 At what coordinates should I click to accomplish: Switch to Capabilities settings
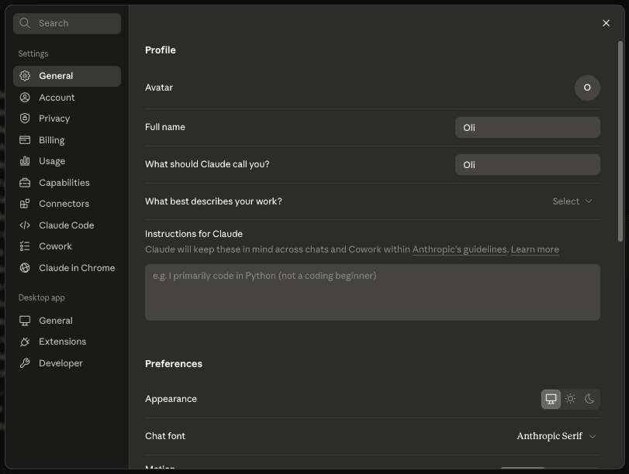point(67,183)
